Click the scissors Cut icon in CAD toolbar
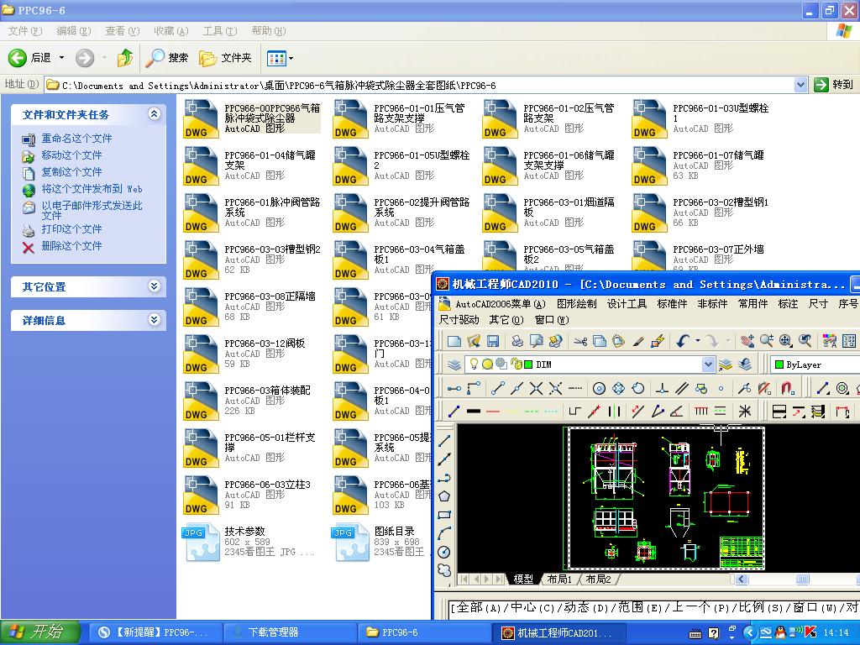The width and height of the screenshot is (860, 645). point(581,342)
